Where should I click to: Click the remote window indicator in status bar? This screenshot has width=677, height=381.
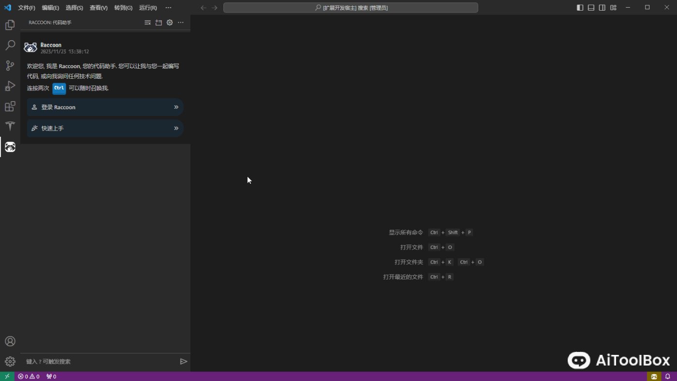pos(7,376)
